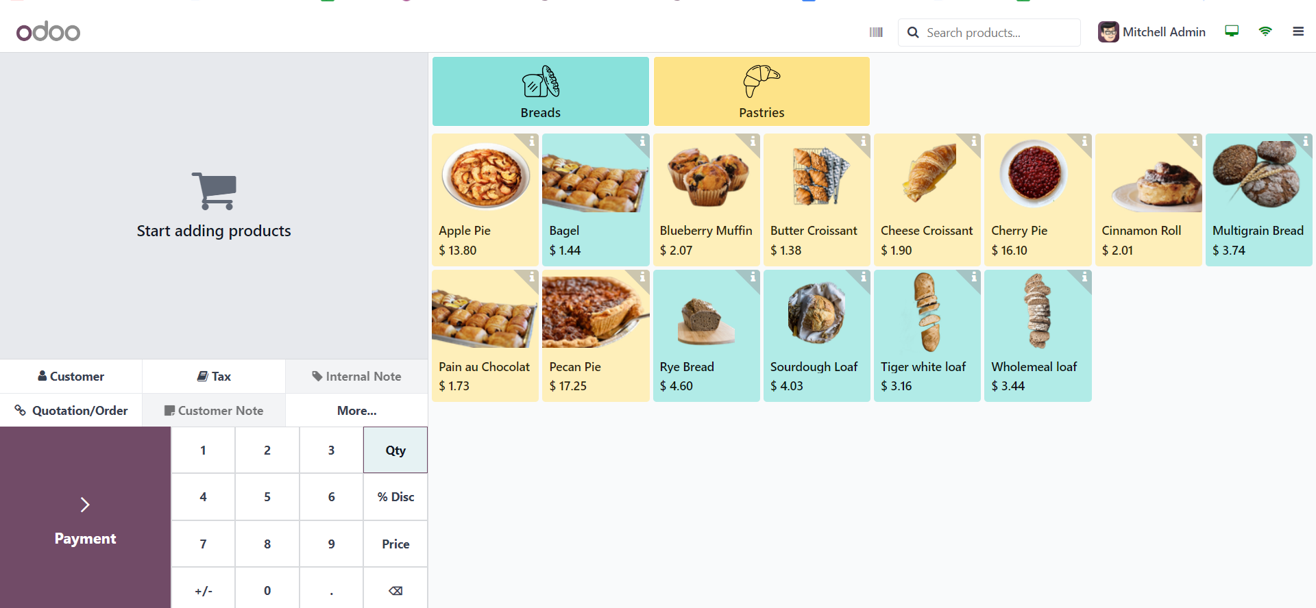Open the hamburger menu at top right
Image resolution: width=1316 pixels, height=608 pixels.
(x=1298, y=31)
